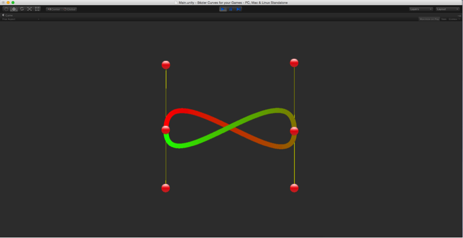463x238 pixels.
Task: Select the Move (translate) tool
Action: click(x=14, y=9)
